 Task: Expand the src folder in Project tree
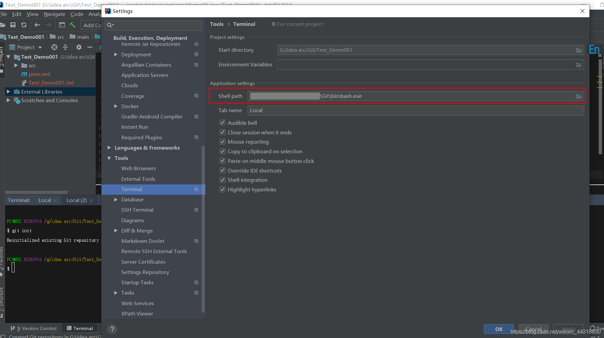pos(16,65)
